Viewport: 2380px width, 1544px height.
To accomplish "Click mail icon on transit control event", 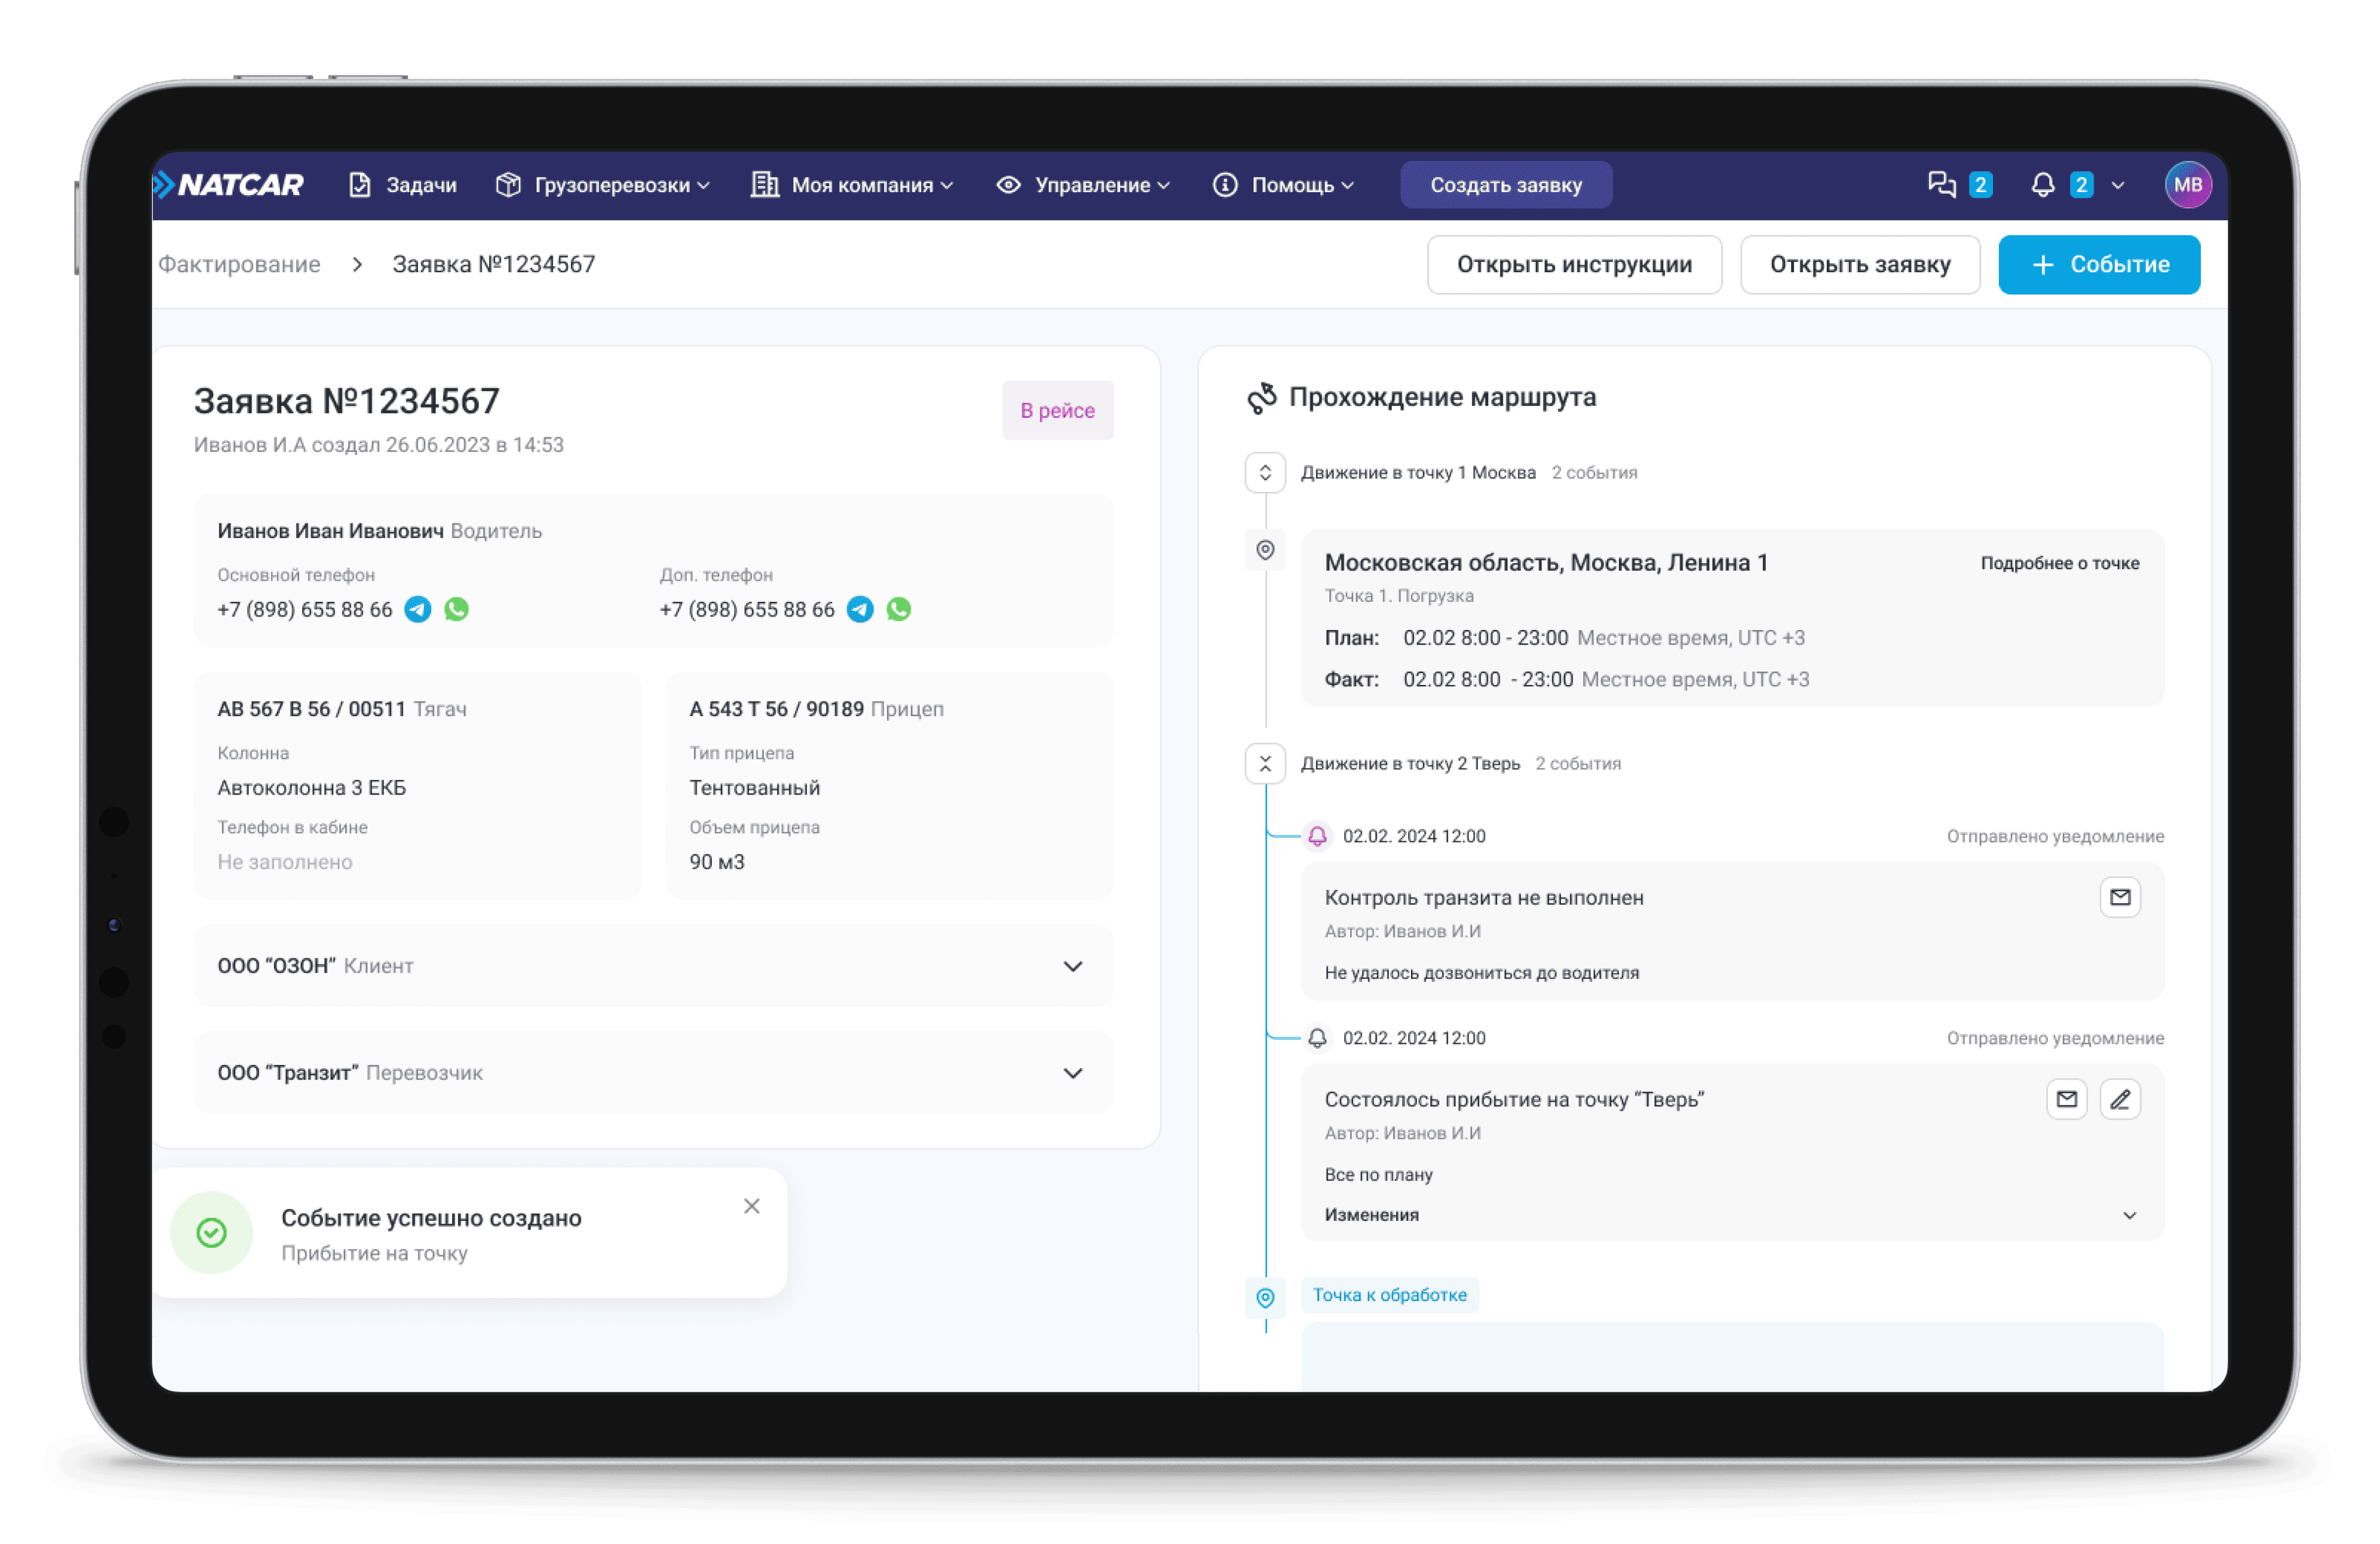I will (x=2119, y=897).
